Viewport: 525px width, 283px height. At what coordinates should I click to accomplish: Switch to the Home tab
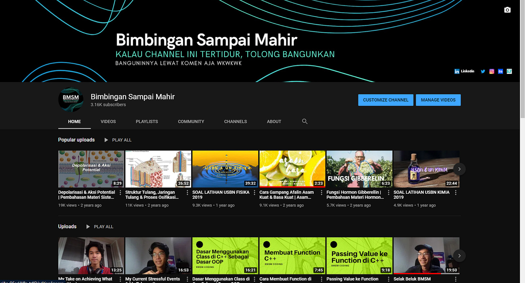point(74,121)
